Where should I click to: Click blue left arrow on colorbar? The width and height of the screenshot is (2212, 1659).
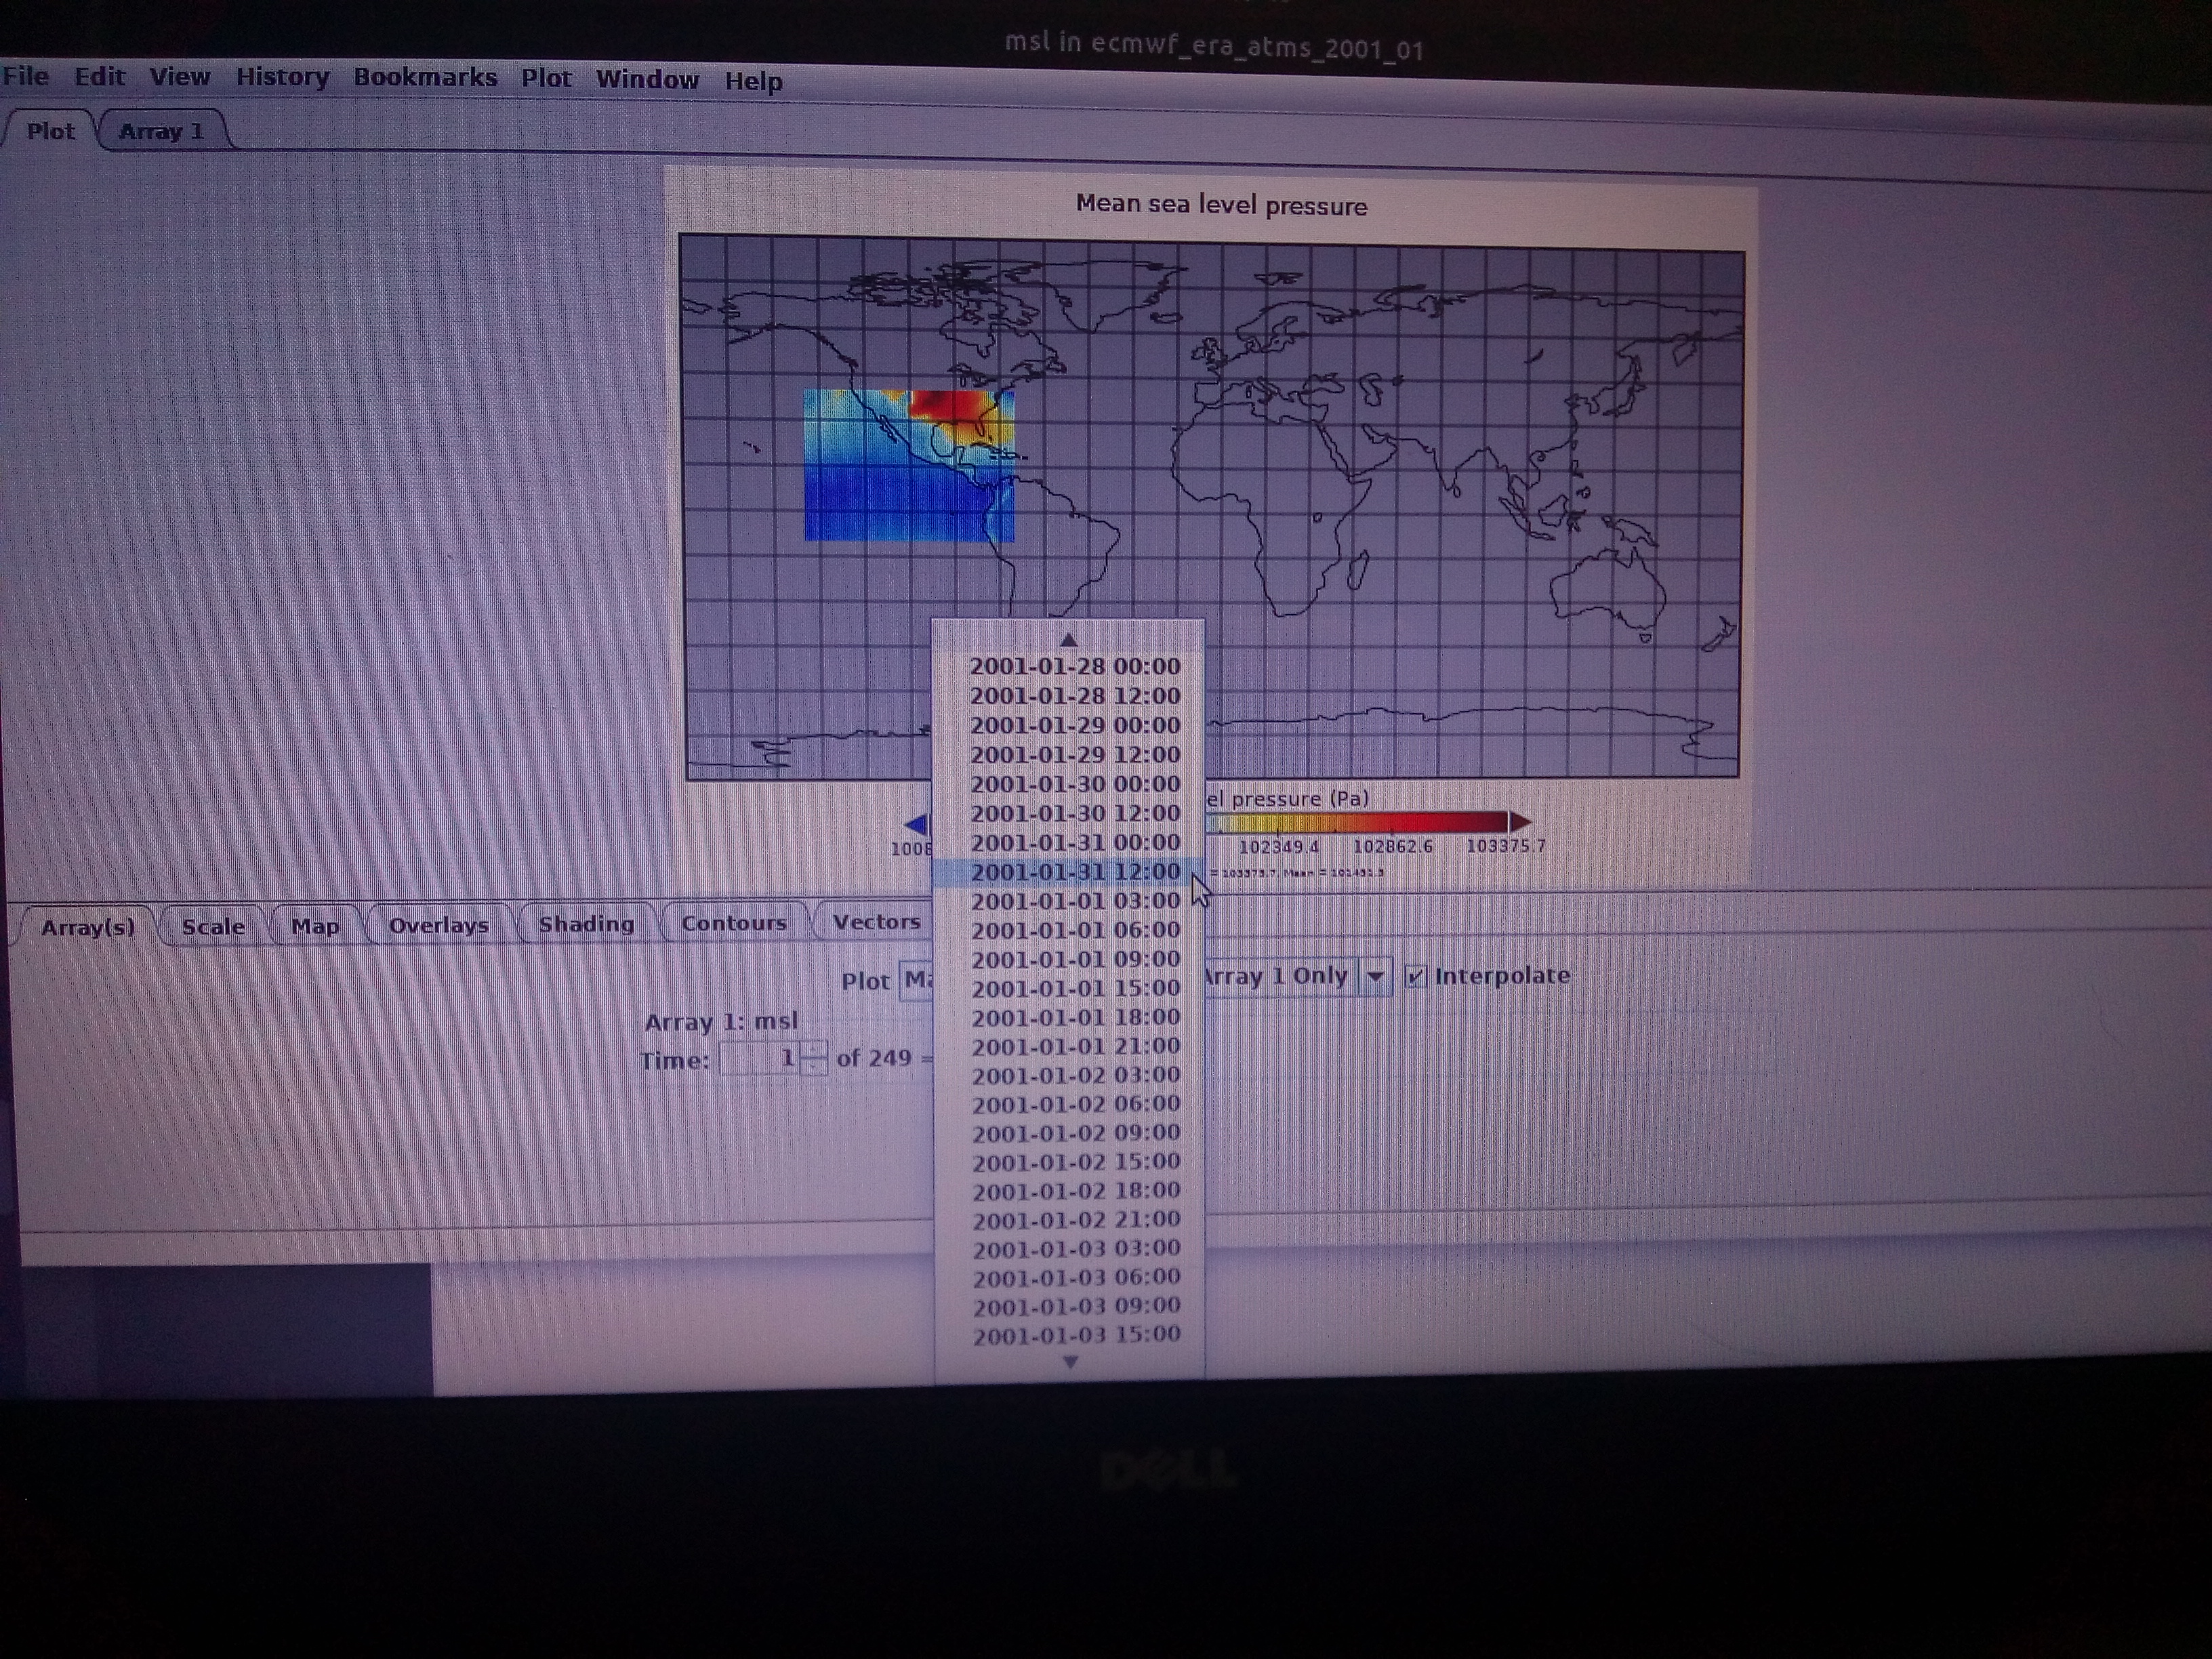[916, 825]
